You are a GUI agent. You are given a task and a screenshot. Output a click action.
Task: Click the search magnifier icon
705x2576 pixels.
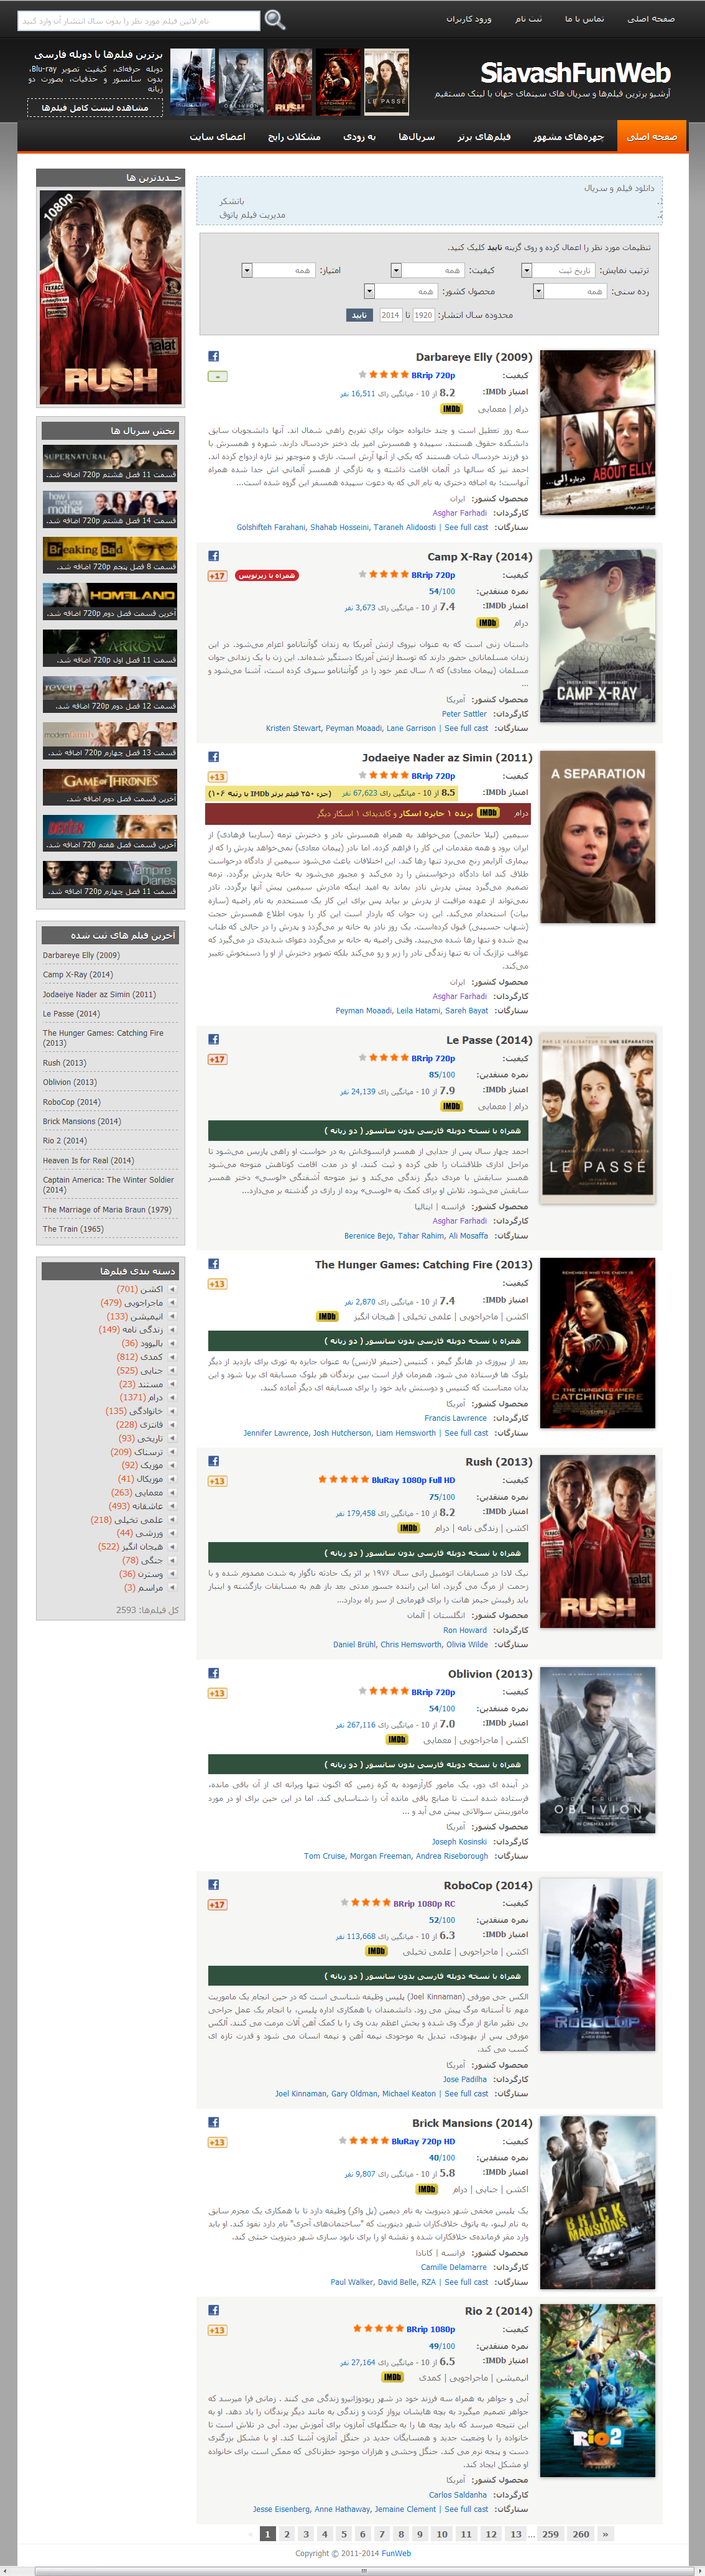(x=274, y=19)
